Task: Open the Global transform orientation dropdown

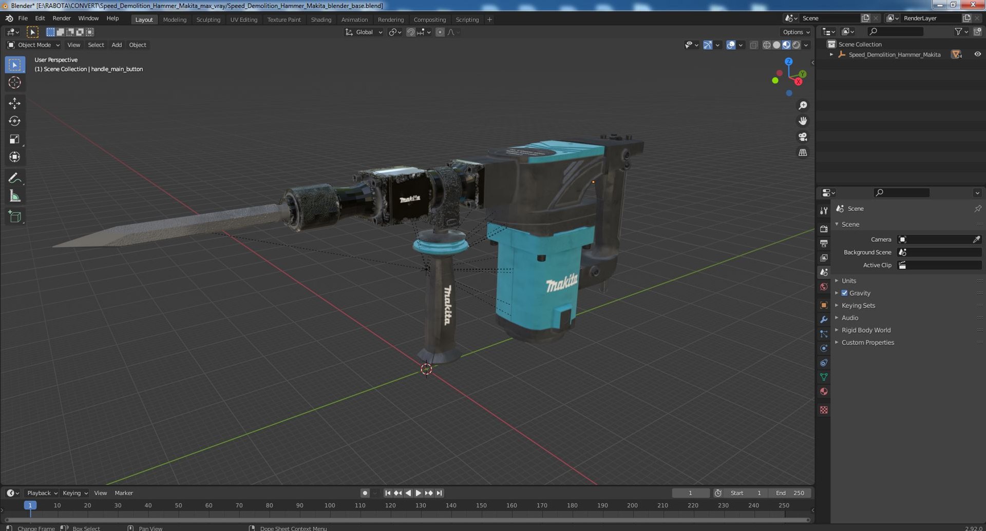Action: [364, 32]
